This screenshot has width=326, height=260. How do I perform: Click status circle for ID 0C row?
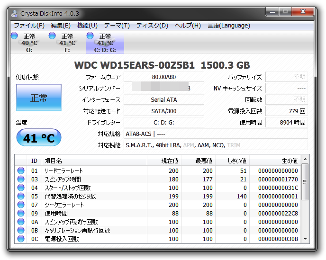coord(21,239)
